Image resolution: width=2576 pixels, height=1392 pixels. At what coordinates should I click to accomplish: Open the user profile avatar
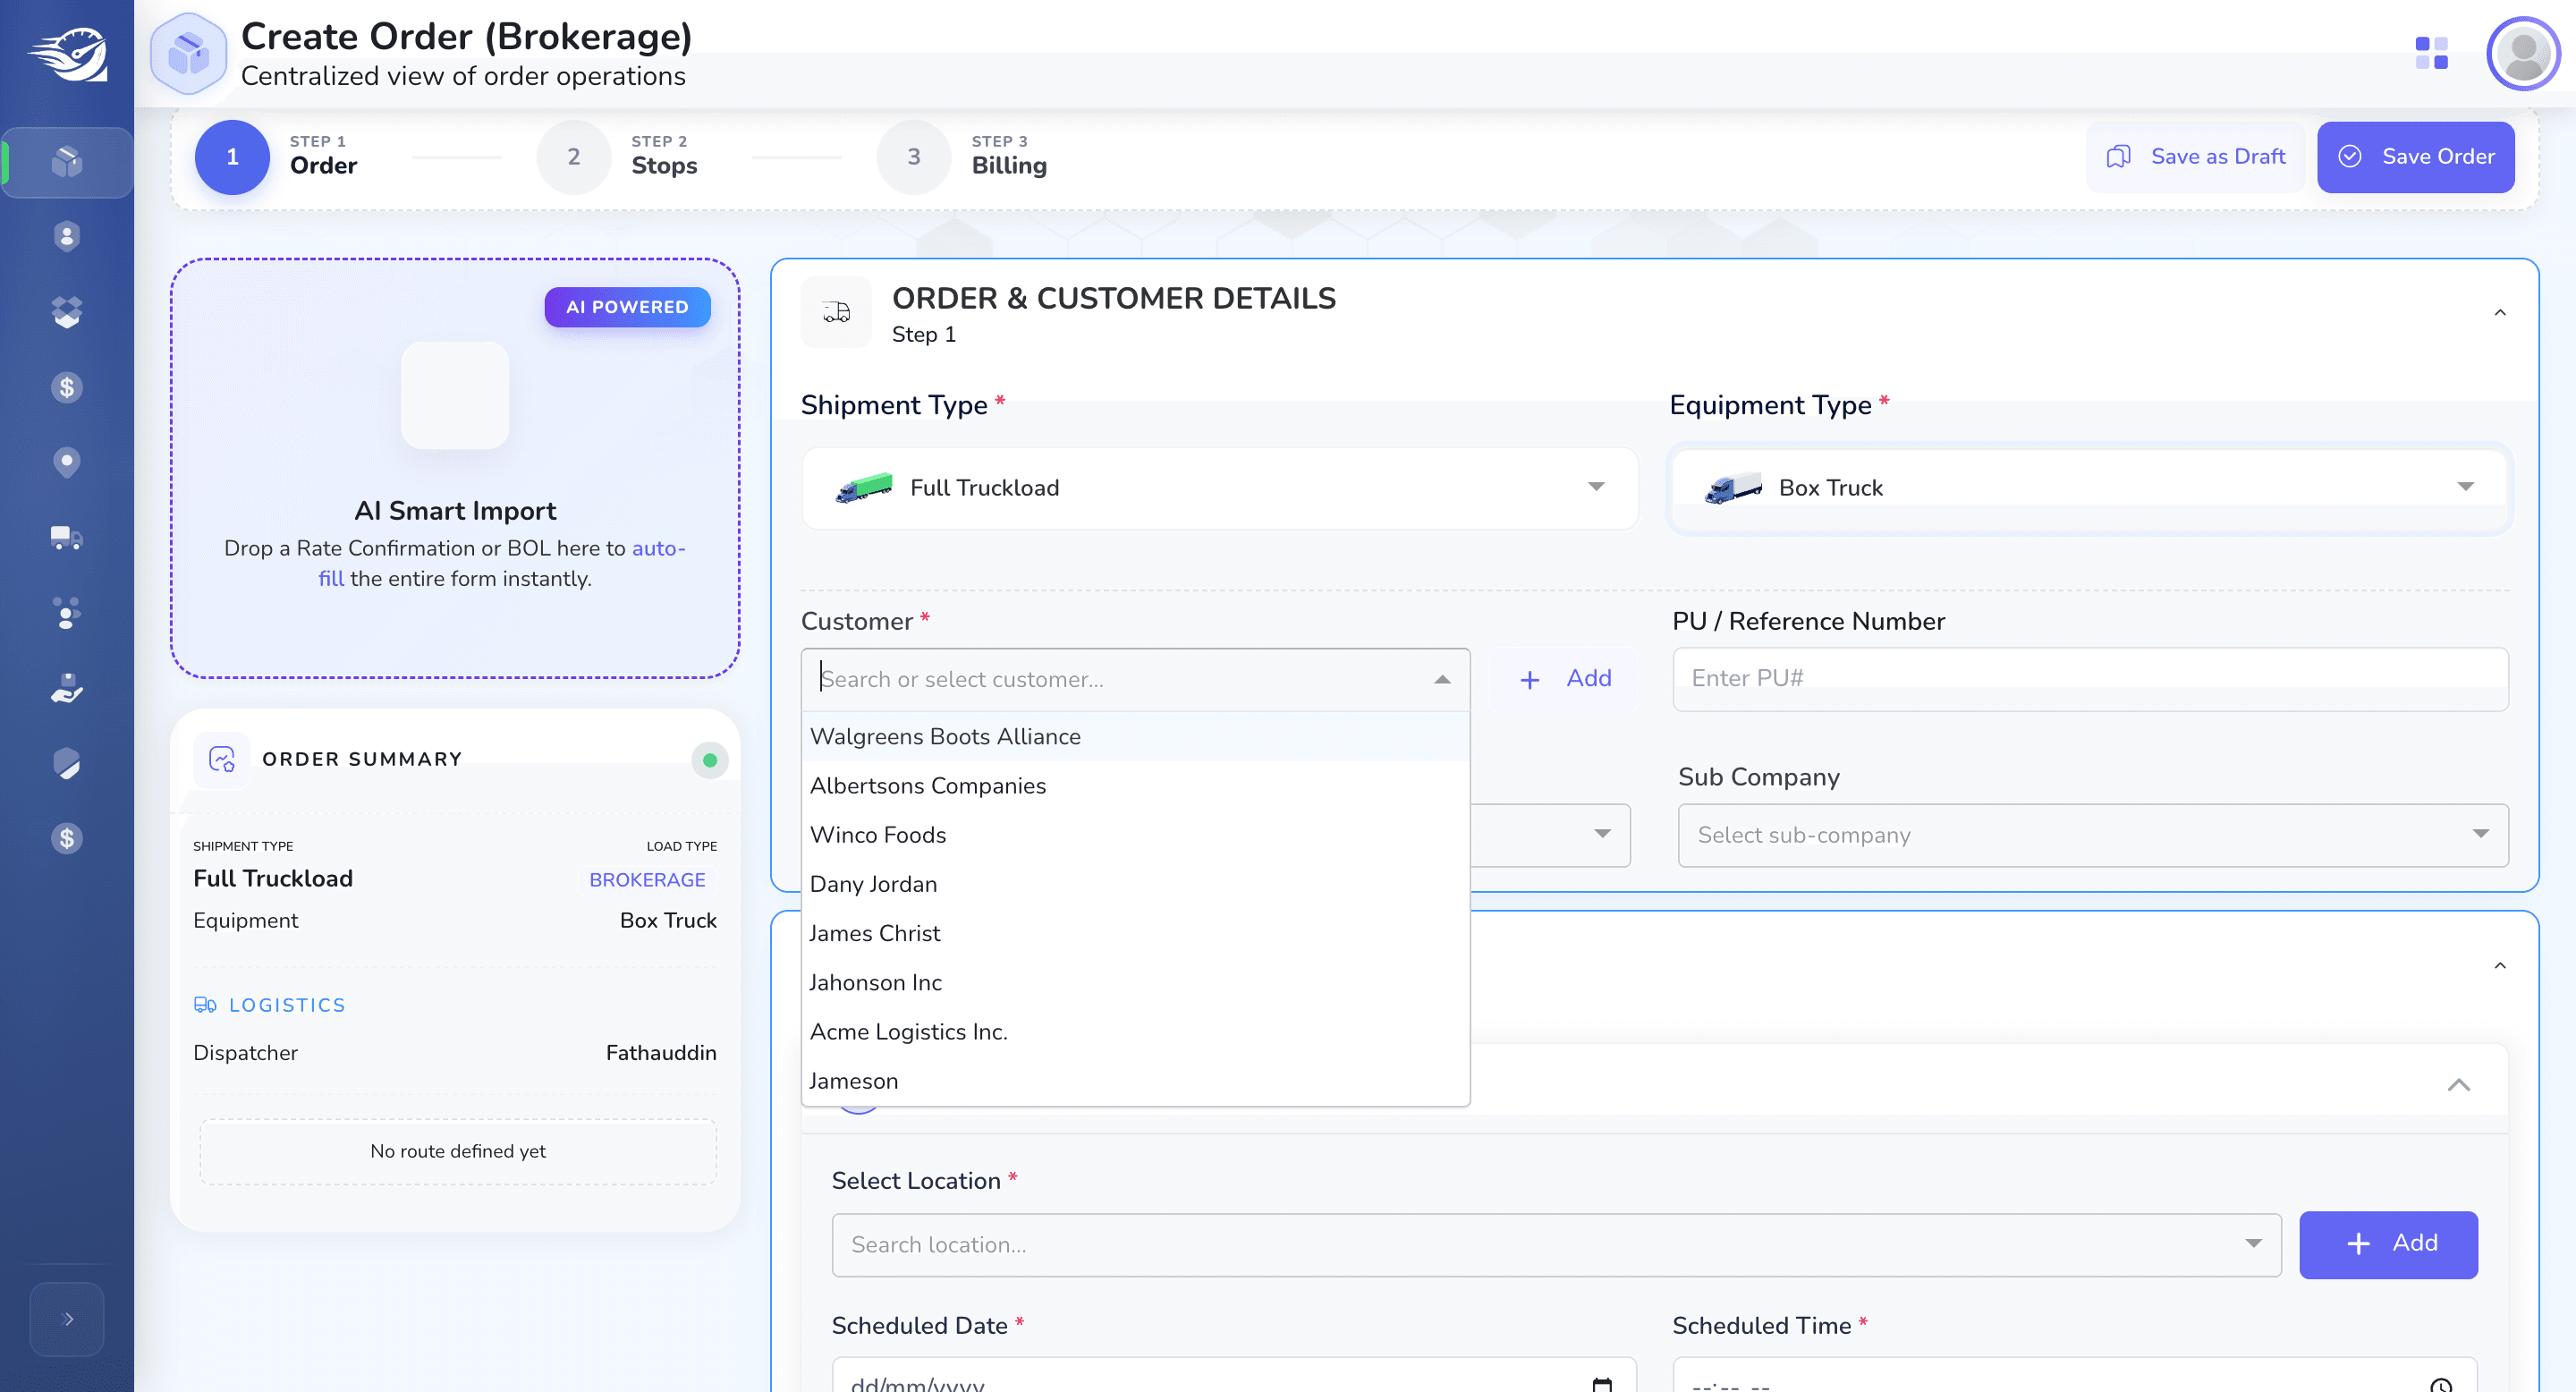2523,53
